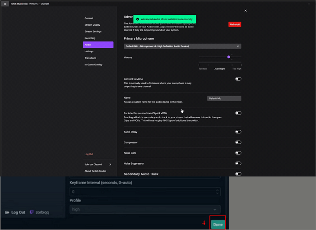Enable the Compressor toggle

(x=238, y=142)
